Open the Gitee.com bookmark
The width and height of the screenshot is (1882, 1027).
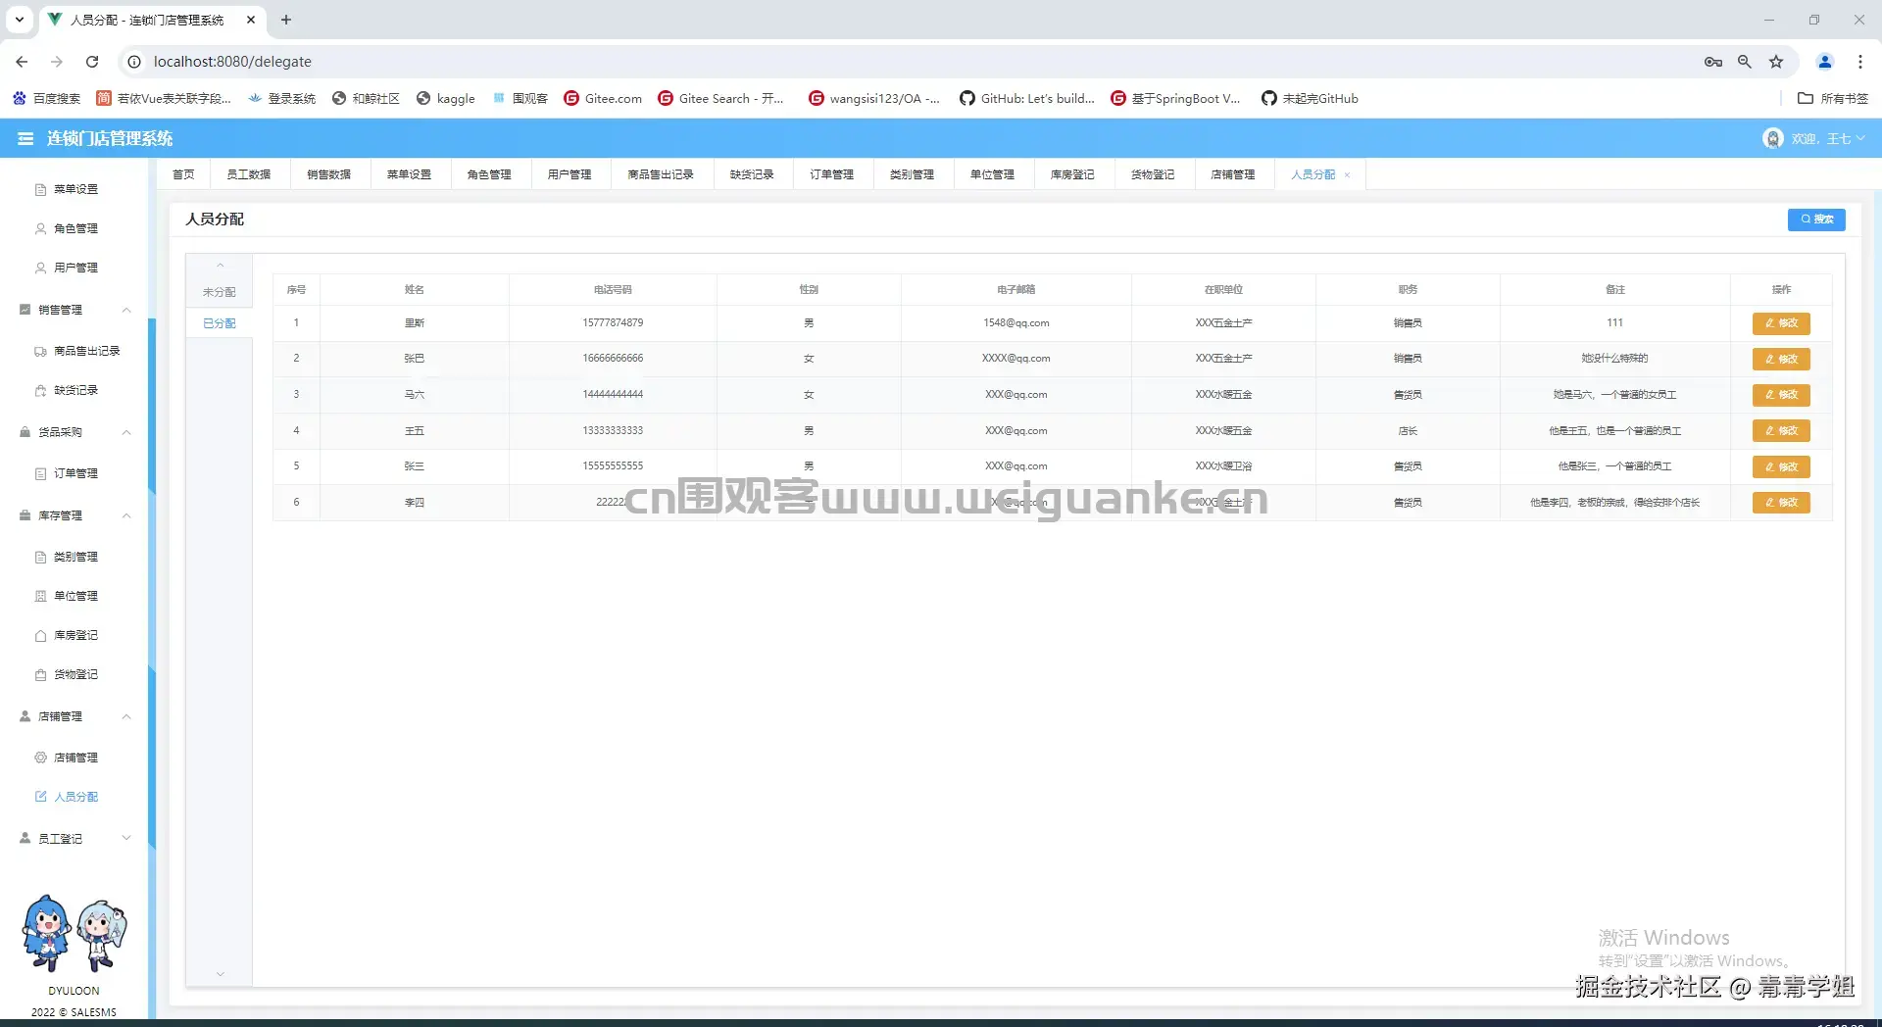(x=603, y=98)
